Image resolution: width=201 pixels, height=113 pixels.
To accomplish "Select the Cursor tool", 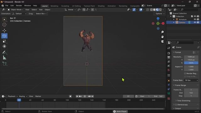I will click(4, 24).
